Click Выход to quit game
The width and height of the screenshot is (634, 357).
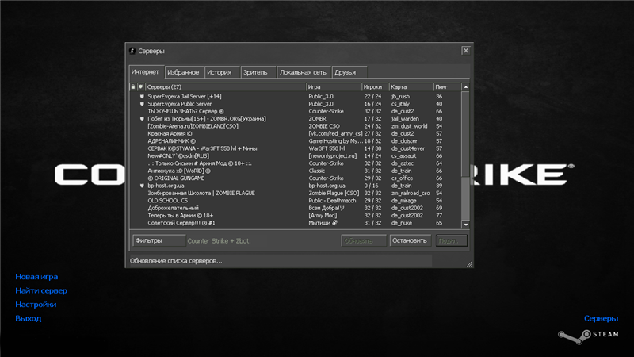[x=29, y=318]
